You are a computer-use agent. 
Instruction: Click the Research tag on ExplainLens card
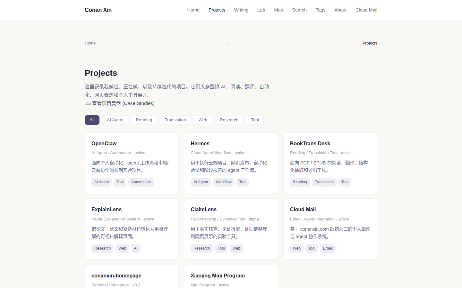pos(102,248)
